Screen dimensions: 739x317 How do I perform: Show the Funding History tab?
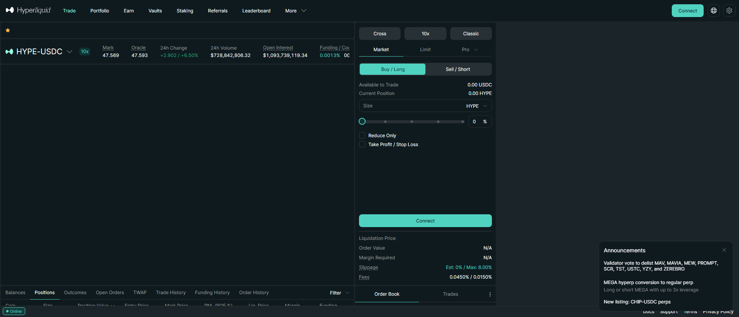213,293
